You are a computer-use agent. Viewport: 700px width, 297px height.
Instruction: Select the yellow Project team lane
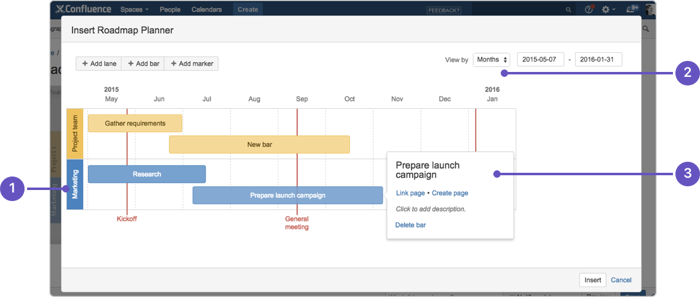tap(74, 134)
